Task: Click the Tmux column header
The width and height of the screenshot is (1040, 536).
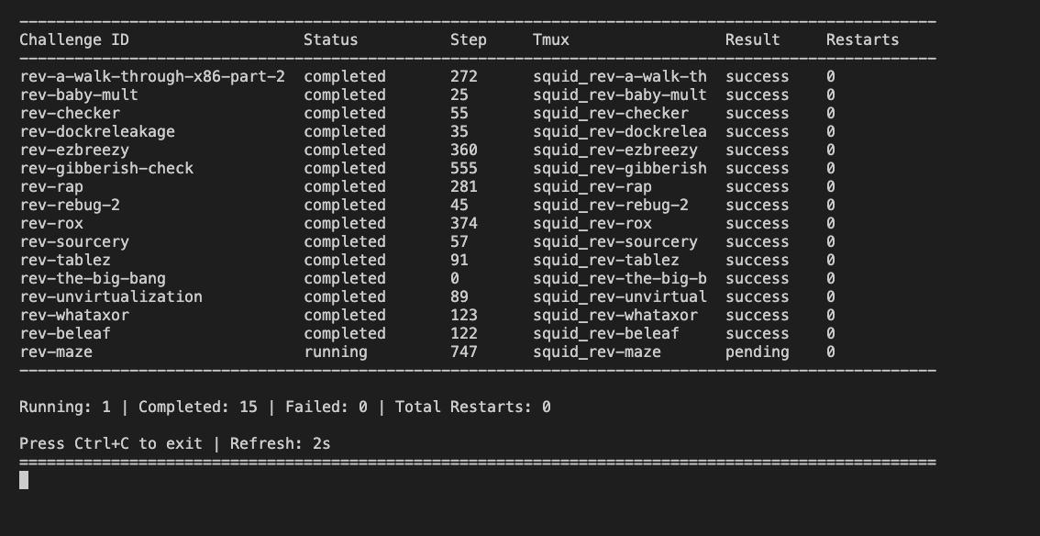Action: (551, 39)
